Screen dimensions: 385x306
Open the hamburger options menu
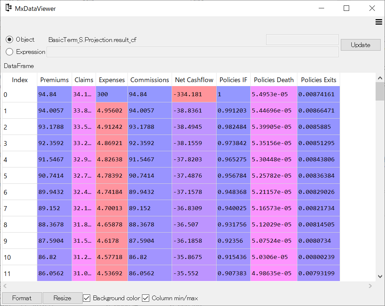click(x=378, y=22)
